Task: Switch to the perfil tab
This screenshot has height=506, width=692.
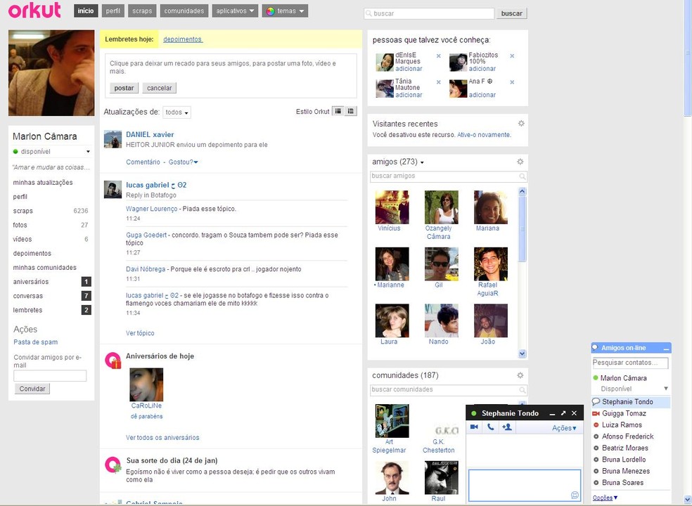Action: pos(113,11)
